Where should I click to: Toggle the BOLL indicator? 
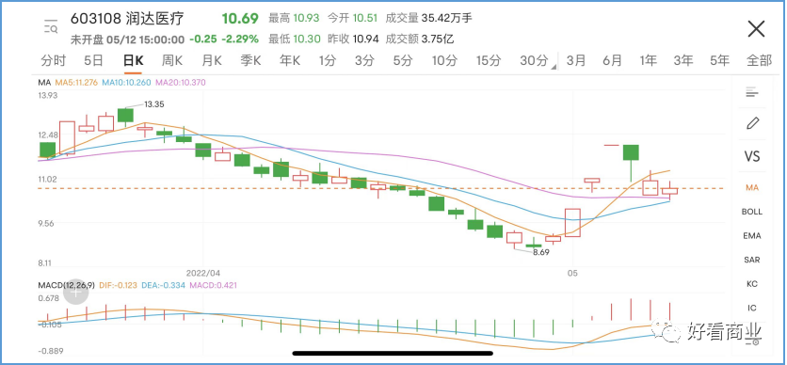[751, 212]
